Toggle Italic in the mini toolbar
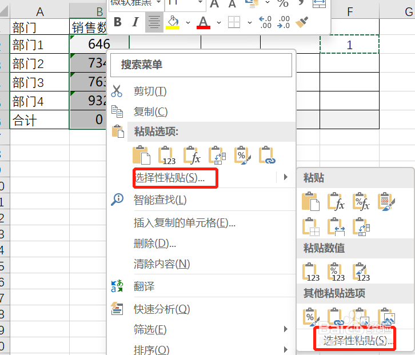This screenshot has width=415, height=355. point(135,22)
